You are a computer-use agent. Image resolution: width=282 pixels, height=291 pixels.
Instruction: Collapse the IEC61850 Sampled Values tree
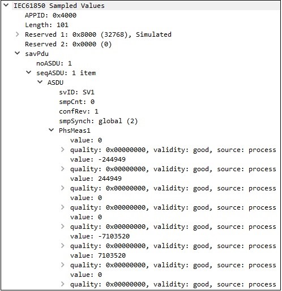click(x=6, y=5)
